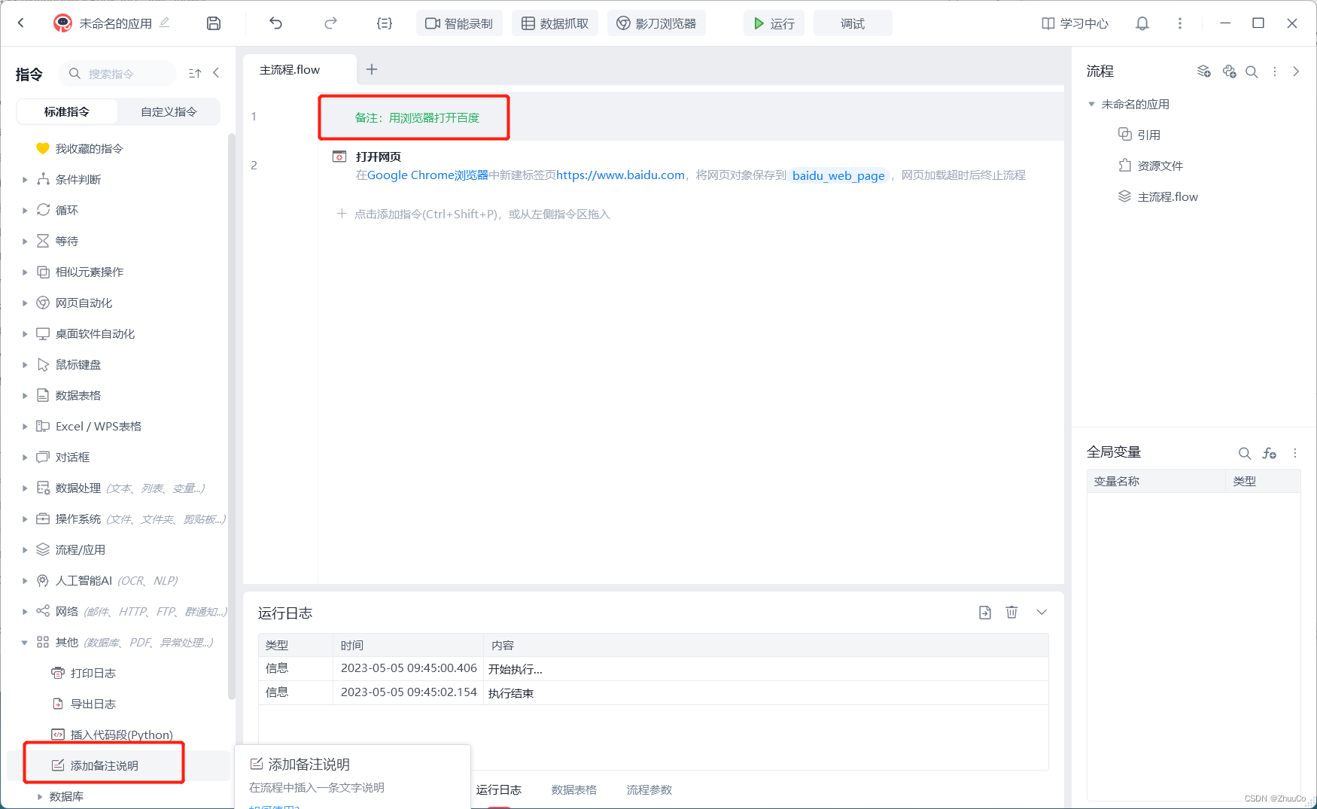Image resolution: width=1317 pixels, height=809 pixels.
Task: Open the code view braces icon
Action: [x=385, y=23]
